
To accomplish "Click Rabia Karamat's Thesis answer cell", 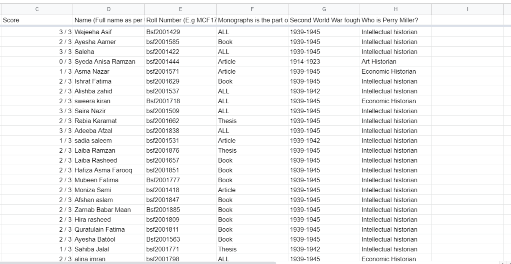I will coord(252,121).
